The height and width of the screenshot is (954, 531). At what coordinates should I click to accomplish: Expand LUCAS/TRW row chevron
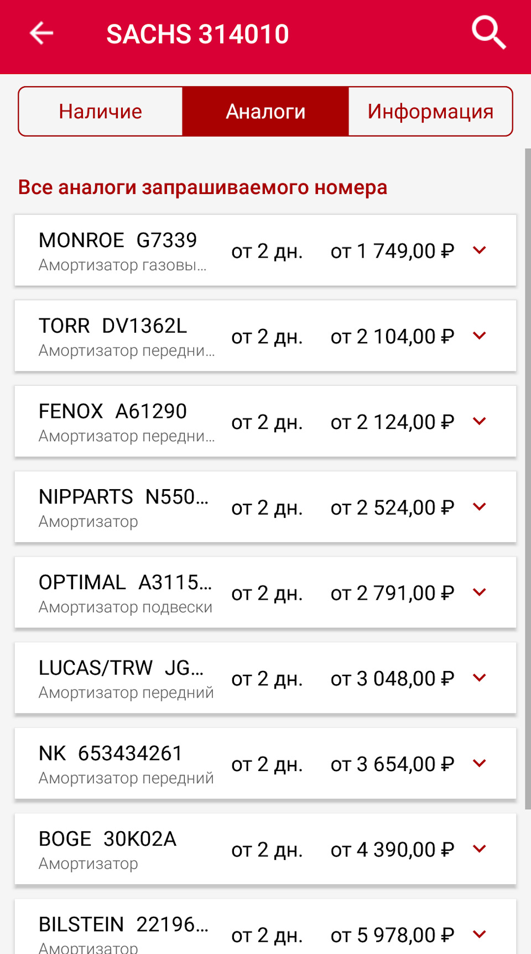[480, 678]
